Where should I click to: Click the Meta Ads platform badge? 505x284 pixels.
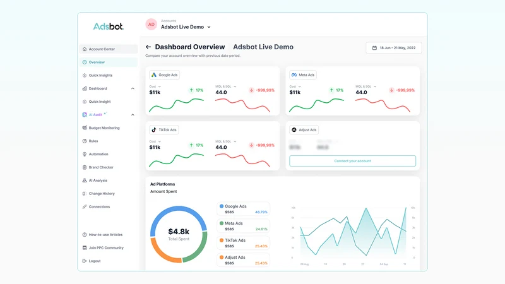click(303, 75)
